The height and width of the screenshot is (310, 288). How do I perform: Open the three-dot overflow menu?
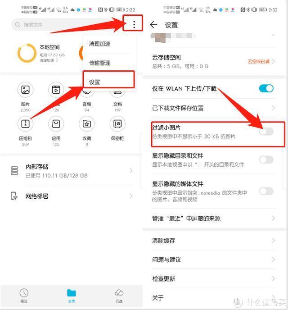pos(134,24)
